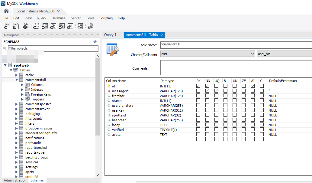Screen dimensions: 312x183
Task: Open the Query menu
Action: pyautogui.click(x=41, y=18)
